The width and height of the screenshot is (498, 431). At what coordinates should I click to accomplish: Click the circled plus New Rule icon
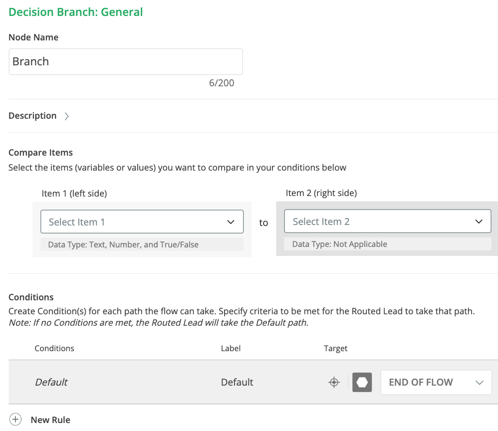pos(16,420)
